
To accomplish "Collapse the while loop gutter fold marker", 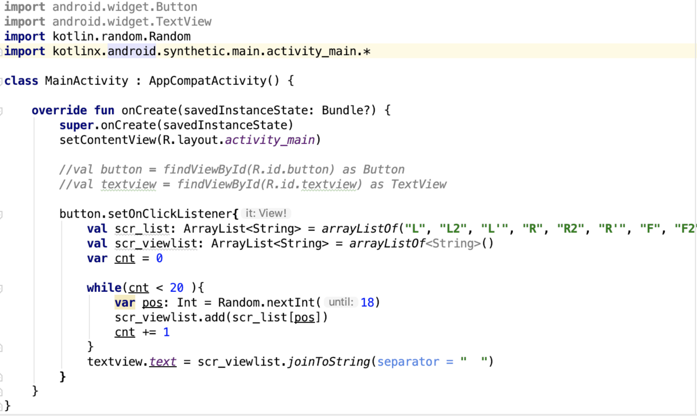I will coord(2,287).
